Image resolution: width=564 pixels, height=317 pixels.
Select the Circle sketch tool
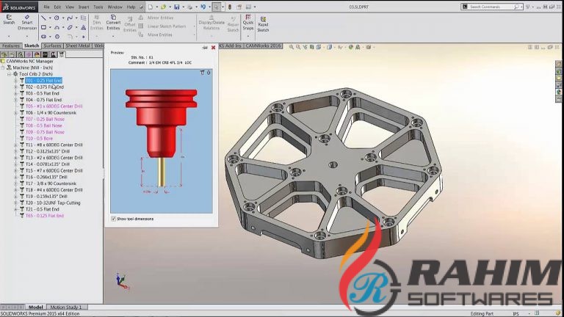[x=57, y=18]
